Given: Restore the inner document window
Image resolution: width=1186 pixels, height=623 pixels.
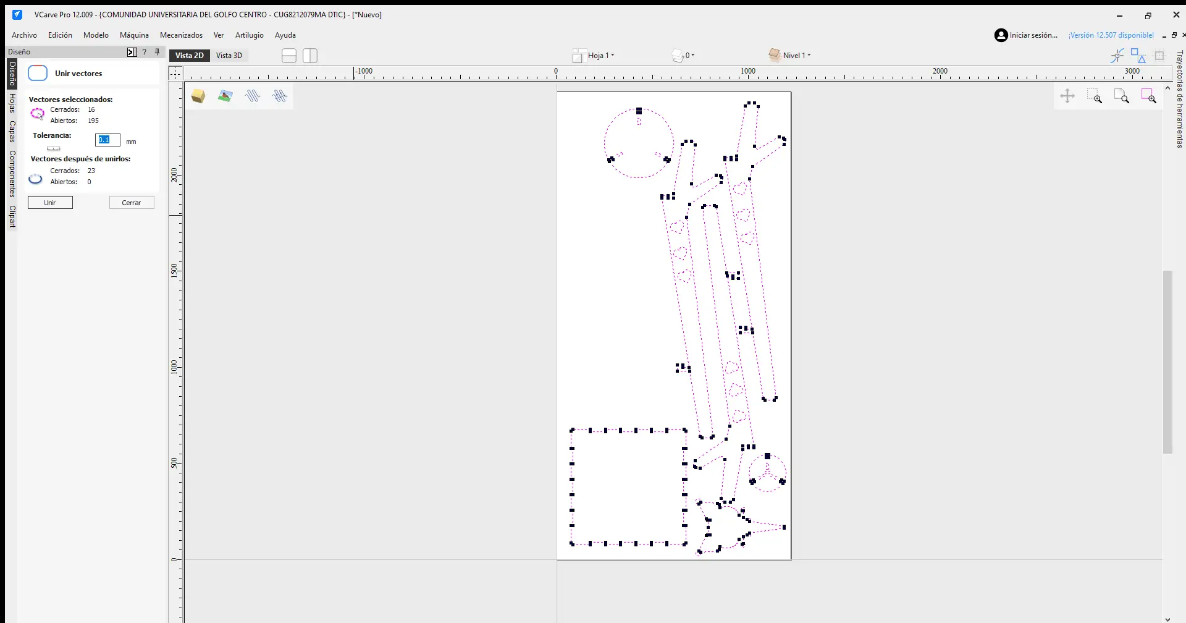Looking at the screenshot, I should pyautogui.click(x=1174, y=35).
